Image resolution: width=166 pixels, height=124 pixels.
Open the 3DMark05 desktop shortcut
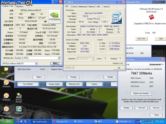pyautogui.click(x=6, y=97)
